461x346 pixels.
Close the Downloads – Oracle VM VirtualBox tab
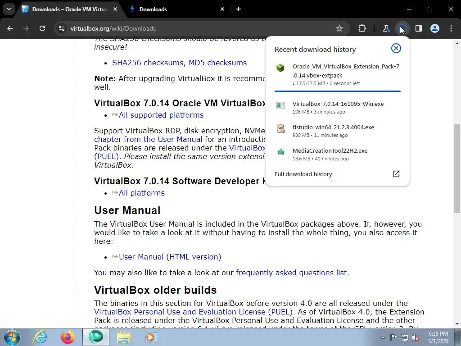[115, 9]
